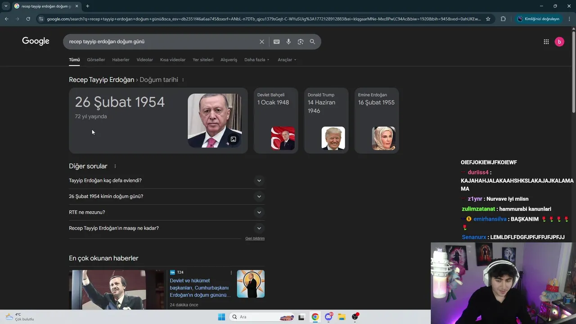This screenshot has height=324, width=576.
Task: Open 'Recep Tayyip Erdoğan' breadcrumb link
Action: [101, 80]
